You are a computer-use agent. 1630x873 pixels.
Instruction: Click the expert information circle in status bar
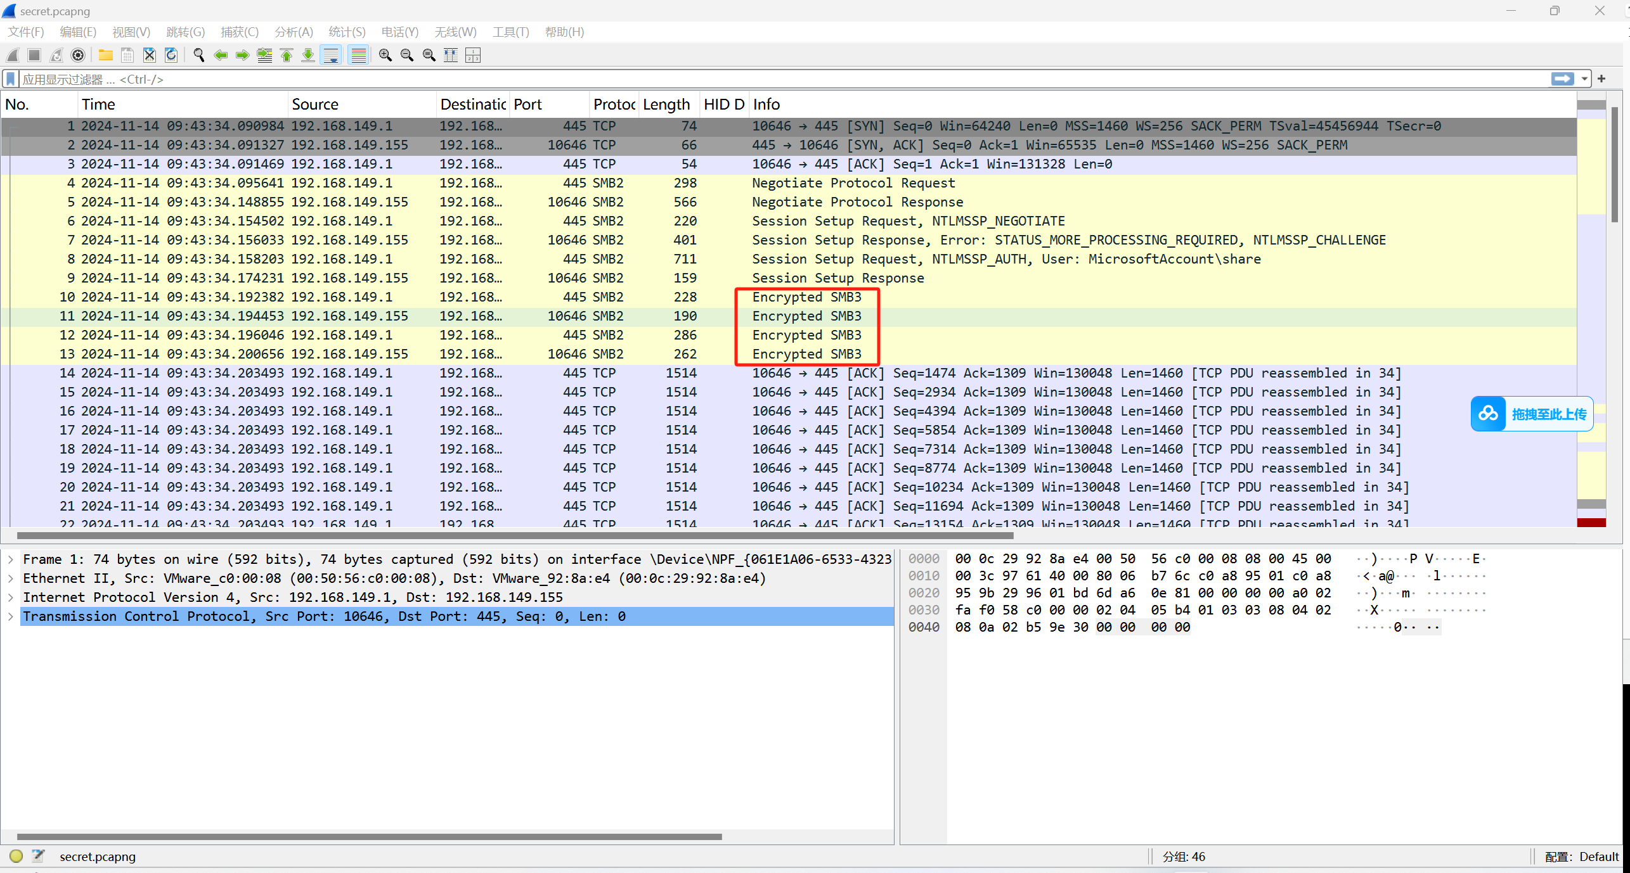point(16,857)
